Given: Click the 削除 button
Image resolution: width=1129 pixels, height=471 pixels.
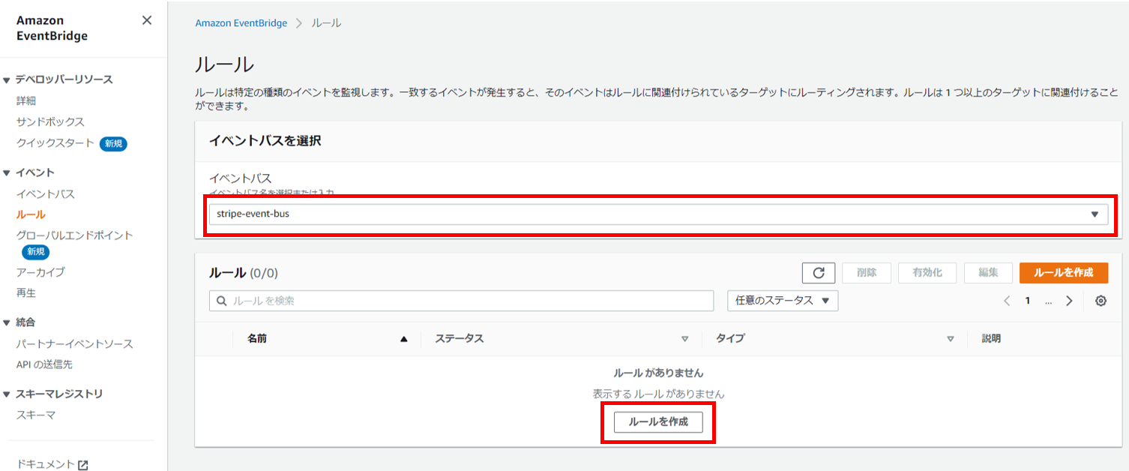Looking at the screenshot, I should 867,273.
